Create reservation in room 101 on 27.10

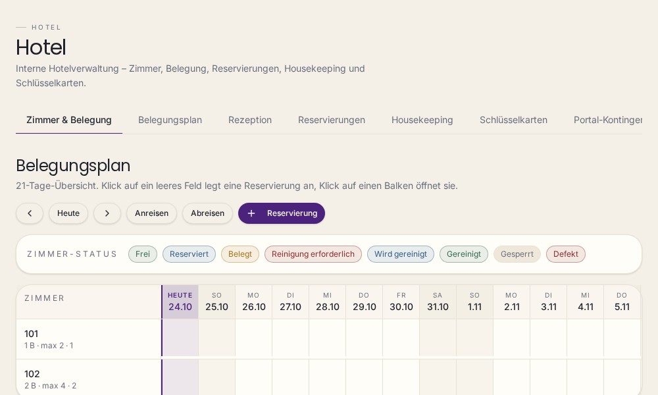click(290, 338)
